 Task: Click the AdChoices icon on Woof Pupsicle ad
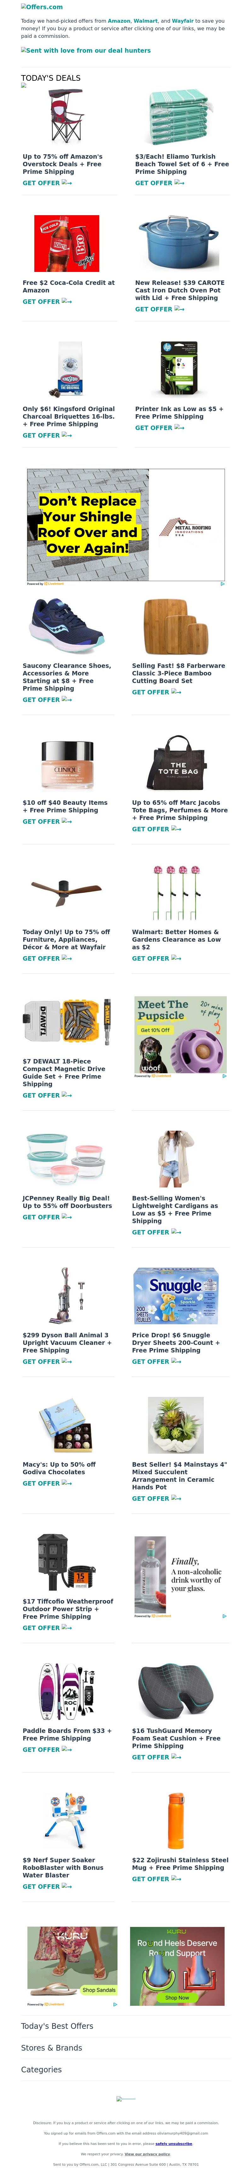224,1075
